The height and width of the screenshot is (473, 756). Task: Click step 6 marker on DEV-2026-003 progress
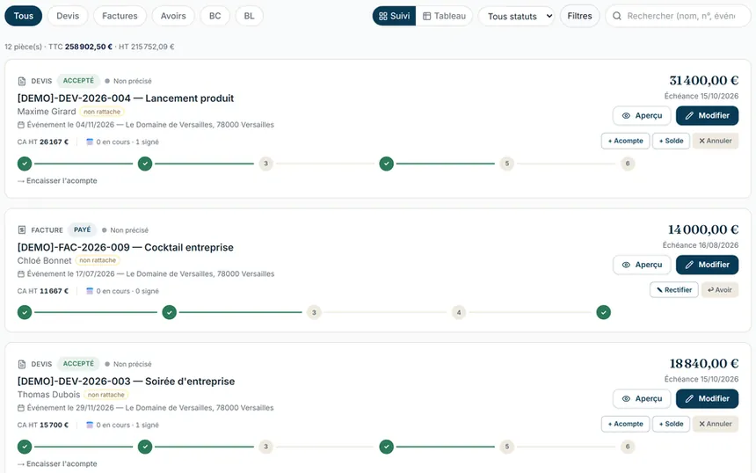pos(628,447)
